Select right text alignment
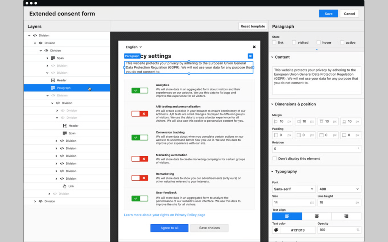The height and width of the screenshot is (242, 388). pyautogui.click(x=346, y=216)
